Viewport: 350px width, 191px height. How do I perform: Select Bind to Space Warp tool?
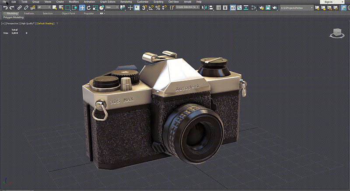tap(32, 8)
